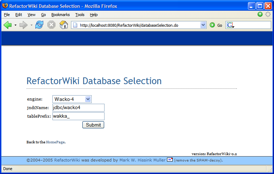The width and height of the screenshot is (274, 174).
Task: Open the Mark W. Hissink Muller link
Action: [142, 160]
